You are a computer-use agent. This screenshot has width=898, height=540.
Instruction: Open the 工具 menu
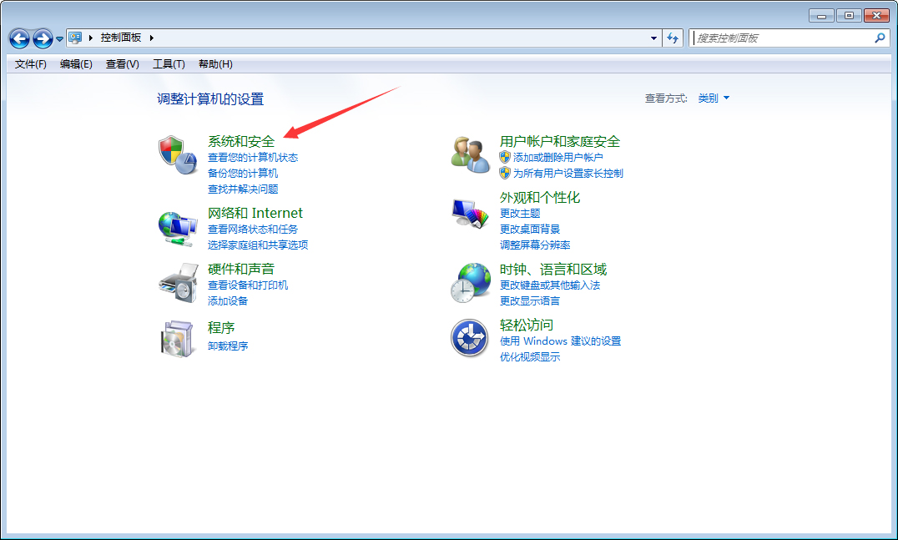[x=169, y=63]
